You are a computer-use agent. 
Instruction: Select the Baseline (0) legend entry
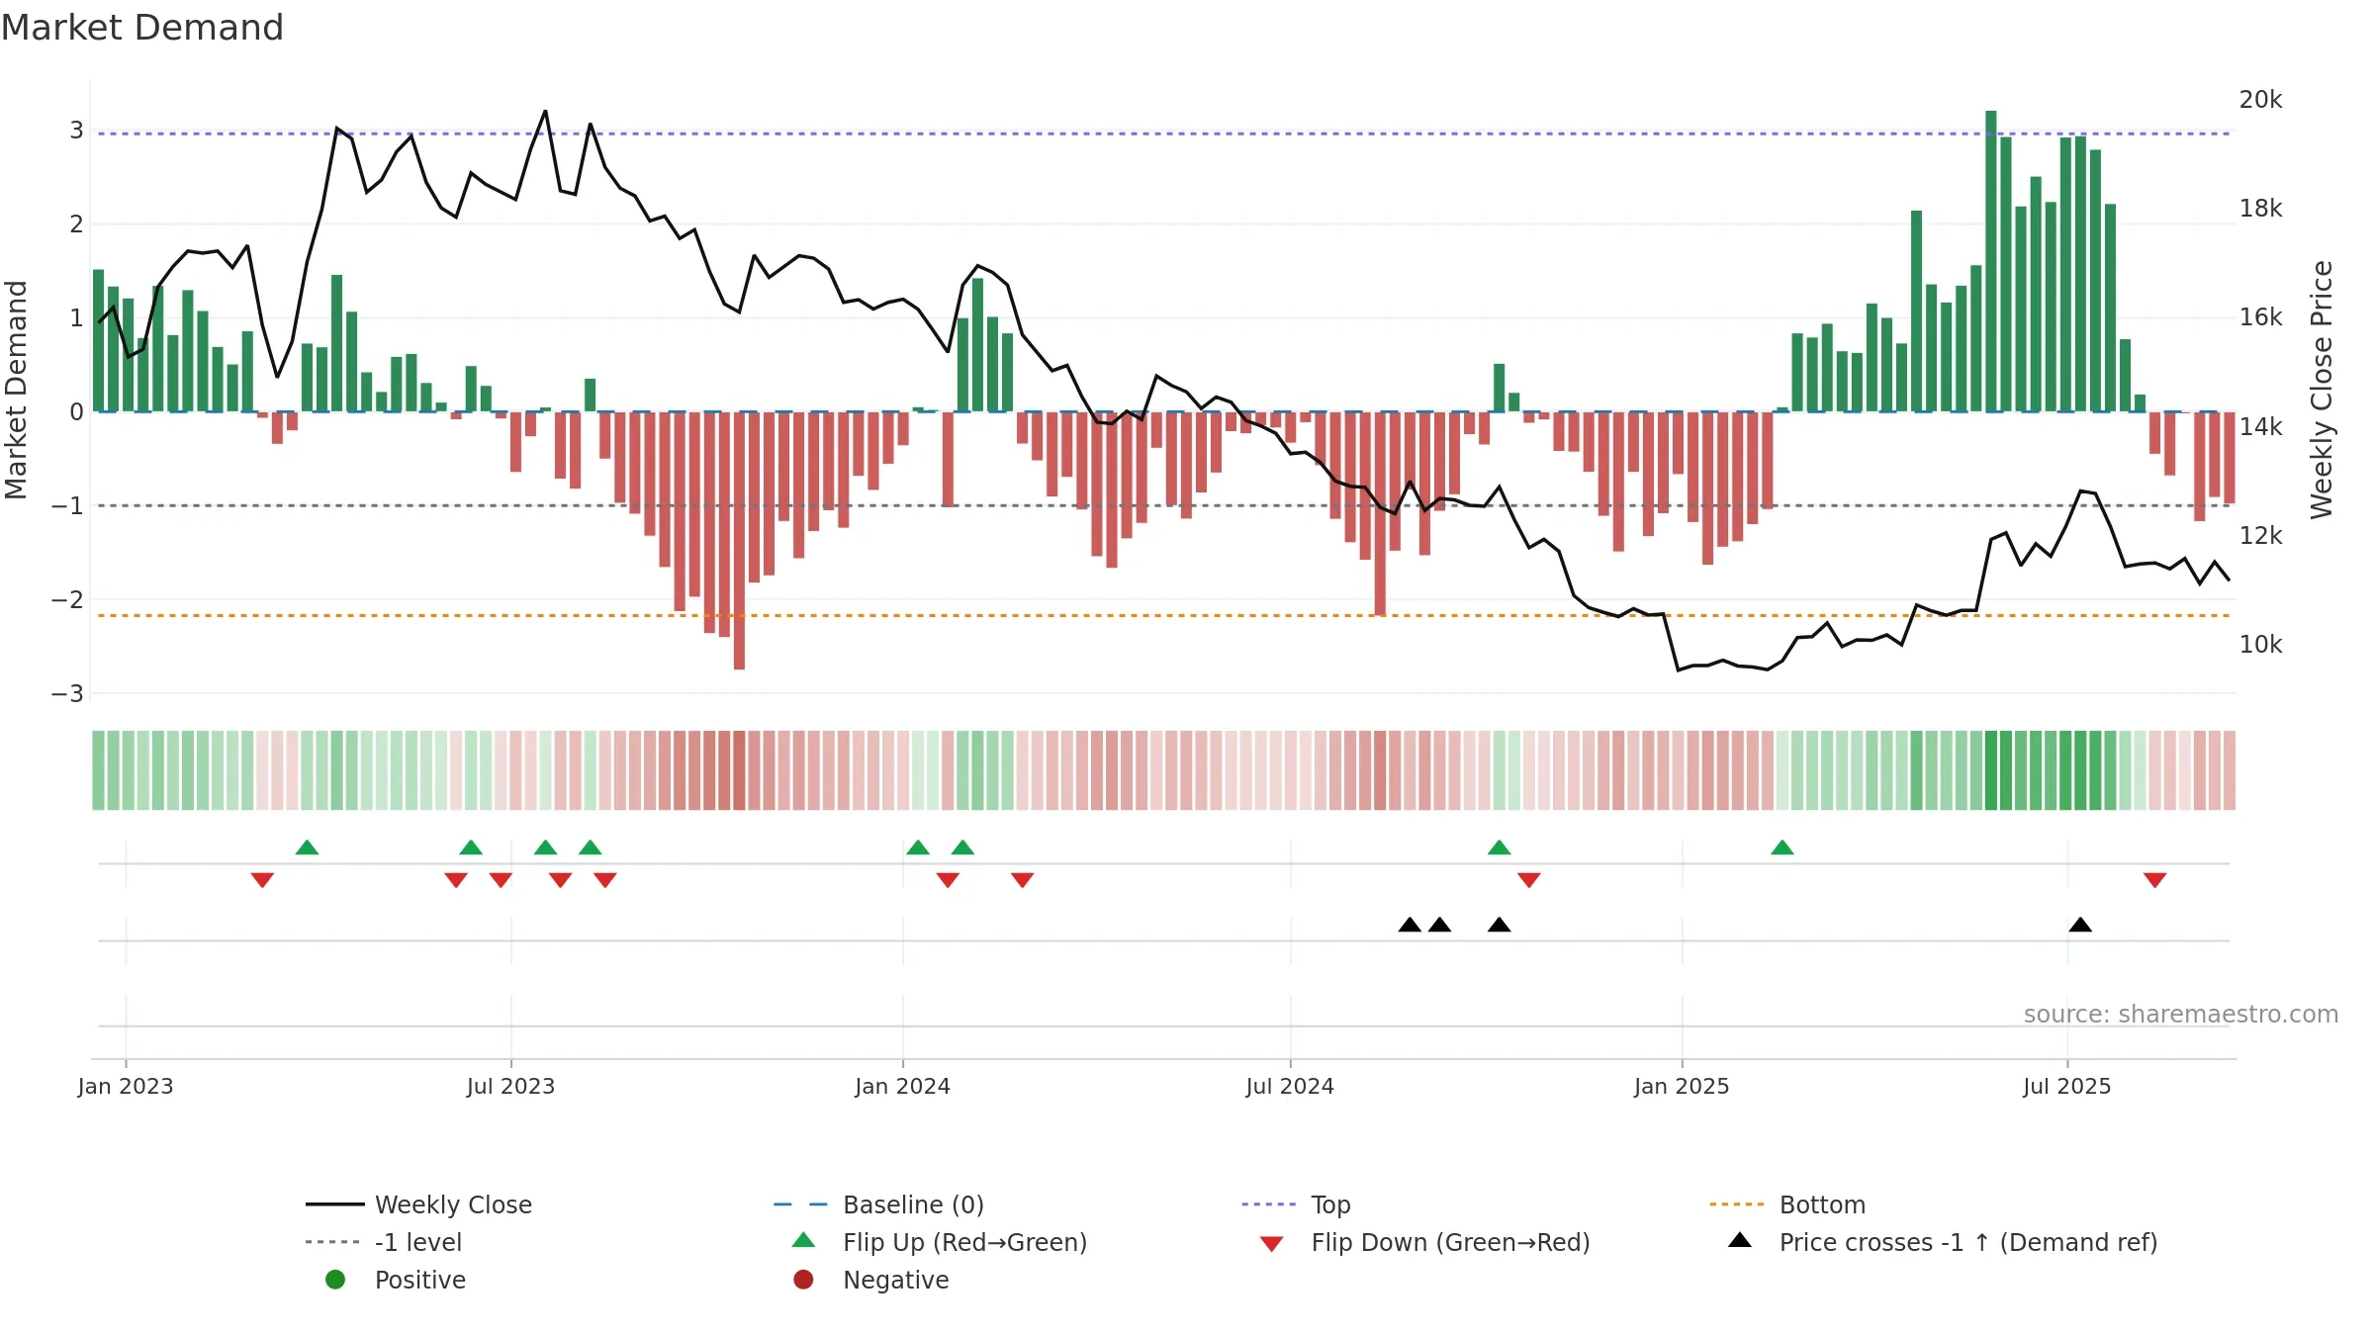point(878,1204)
